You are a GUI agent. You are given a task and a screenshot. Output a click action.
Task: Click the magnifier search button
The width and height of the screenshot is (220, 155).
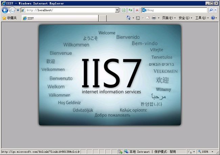point(211,10)
